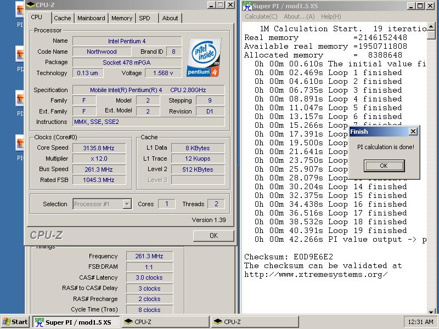Switch to the Cache tab in CPU-Z
Screen dimensions: 439x329
(62, 18)
